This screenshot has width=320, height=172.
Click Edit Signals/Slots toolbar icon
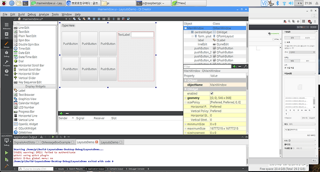point(79,19)
